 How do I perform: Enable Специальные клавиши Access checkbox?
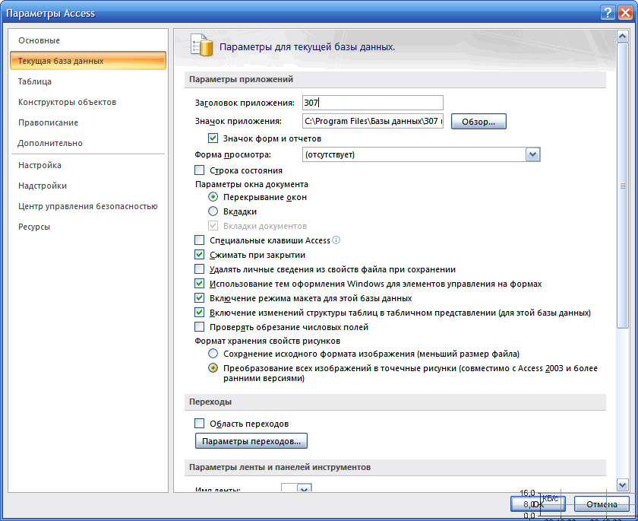point(199,240)
